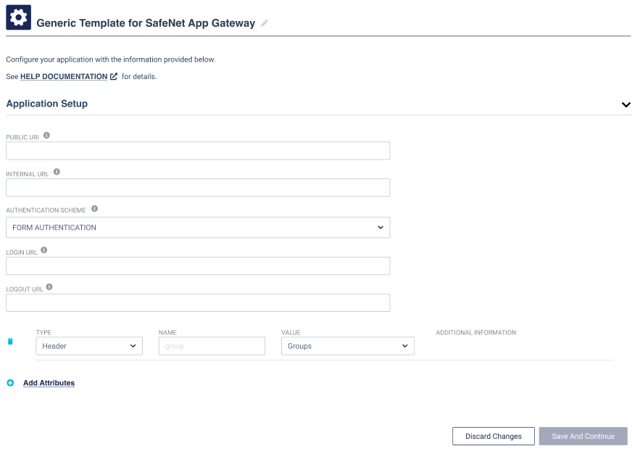Screen dimensions: 632x454
Task: Click the plus icon to add attributes
Action: [x=10, y=383]
